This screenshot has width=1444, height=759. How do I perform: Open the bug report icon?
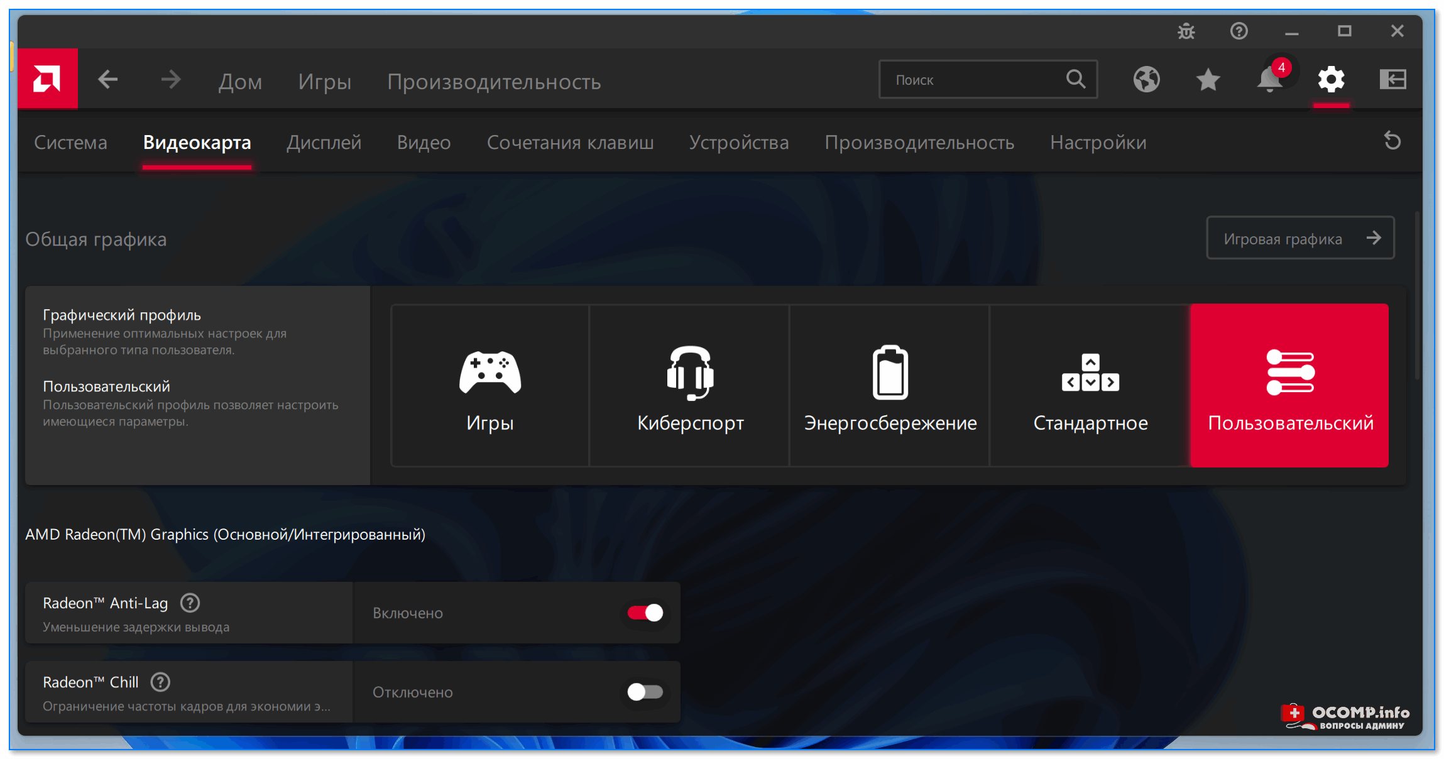[1186, 31]
